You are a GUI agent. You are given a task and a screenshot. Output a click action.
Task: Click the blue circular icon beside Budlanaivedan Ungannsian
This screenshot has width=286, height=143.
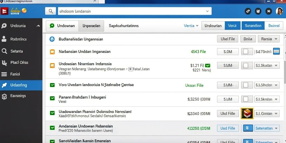click(x=52, y=39)
